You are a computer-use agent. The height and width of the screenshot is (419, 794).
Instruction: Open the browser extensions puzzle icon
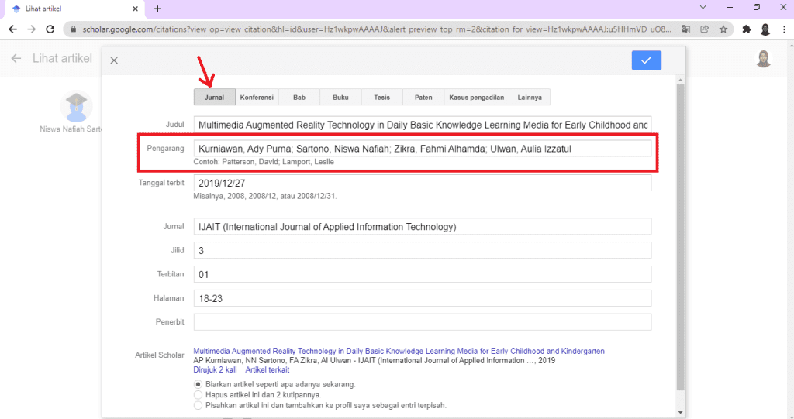pyautogui.click(x=746, y=29)
